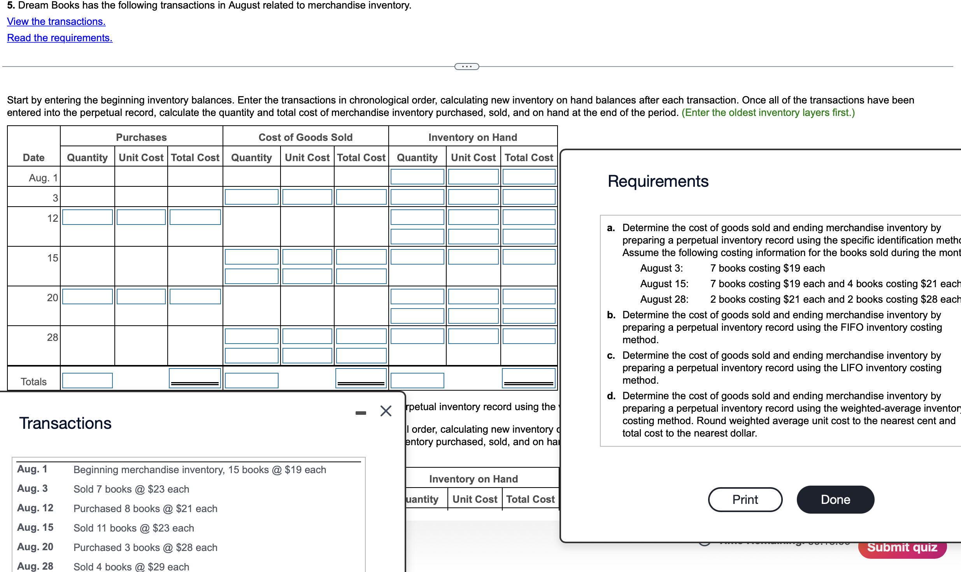Click the Aug. 12 Purchases Total Cost field
Screen dimensions: 961x572
[195, 217]
